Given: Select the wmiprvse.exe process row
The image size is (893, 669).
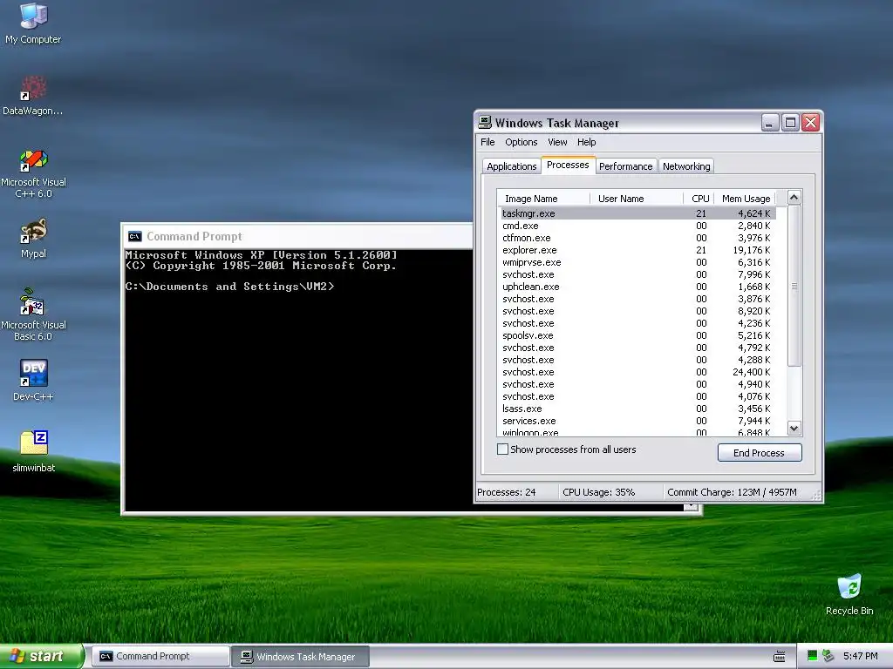Looking at the screenshot, I should 637,262.
